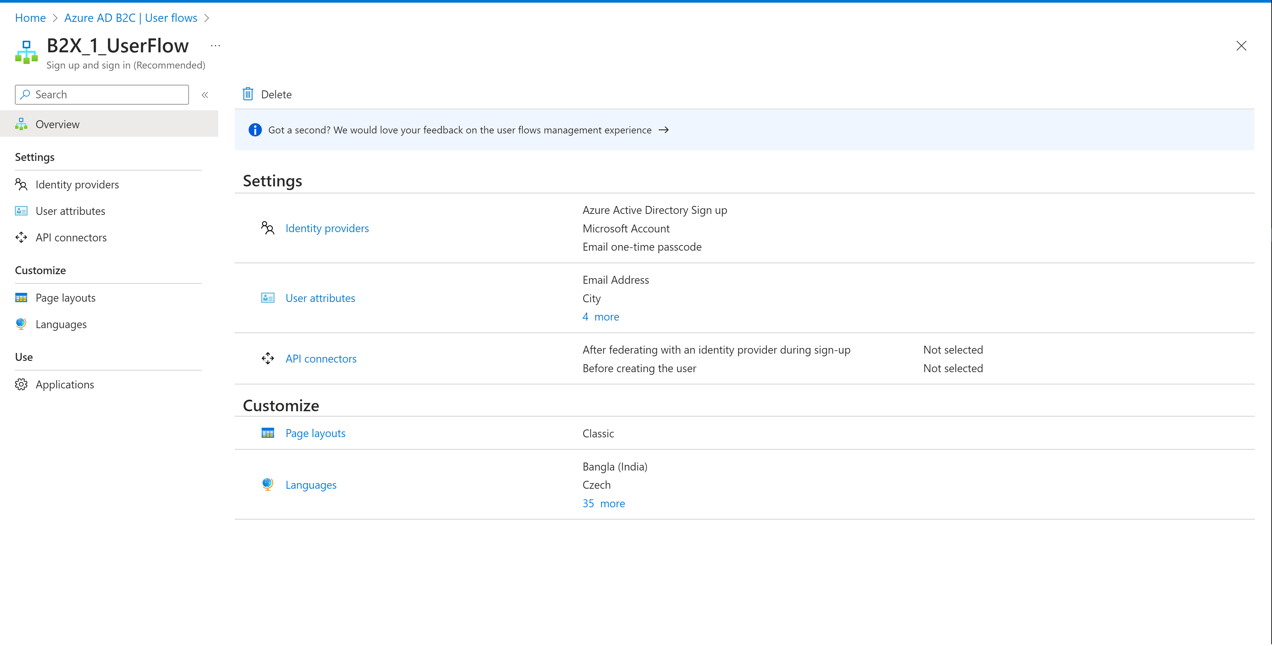Click Languages globe icon in sidebar
The image size is (1272, 646).
pyautogui.click(x=21, y=324)
